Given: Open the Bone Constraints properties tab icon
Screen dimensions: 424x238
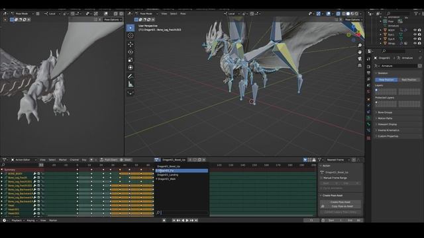Looking at the screenshot, I should pos(368,130).
